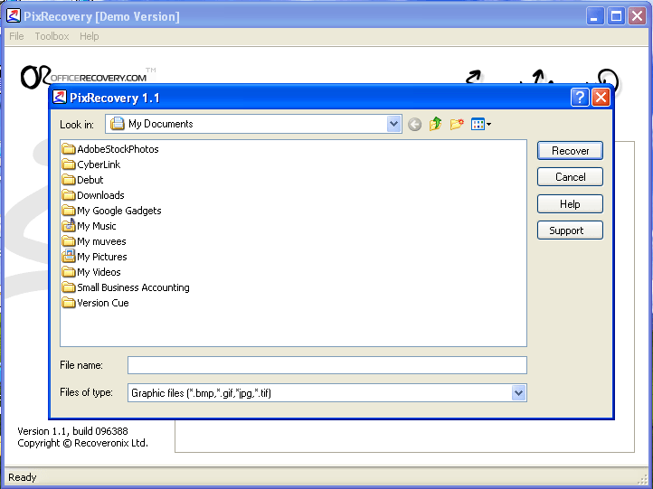
Task: Open the View Menu icon
Action: point(481,124)
